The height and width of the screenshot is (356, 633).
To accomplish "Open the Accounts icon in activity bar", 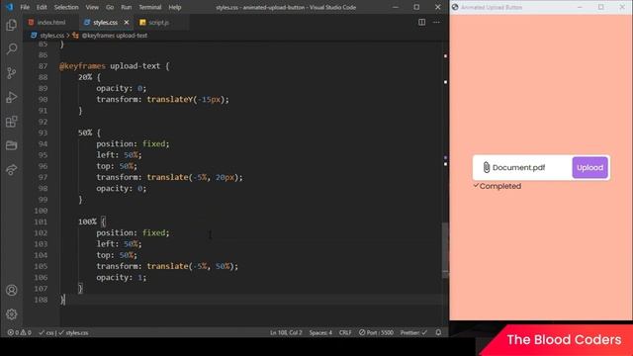I will tap(11, 290).
